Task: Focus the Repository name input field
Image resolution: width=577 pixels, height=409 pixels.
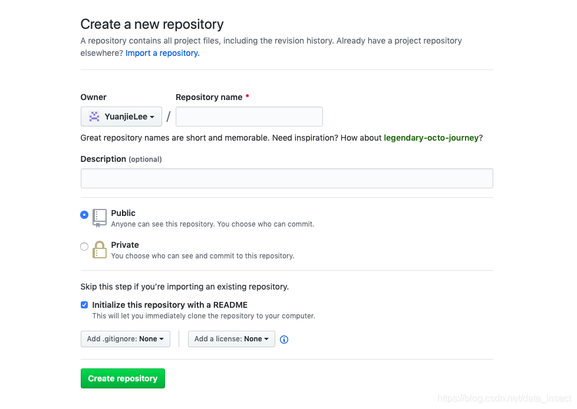Action: click(x=249, y=117)
